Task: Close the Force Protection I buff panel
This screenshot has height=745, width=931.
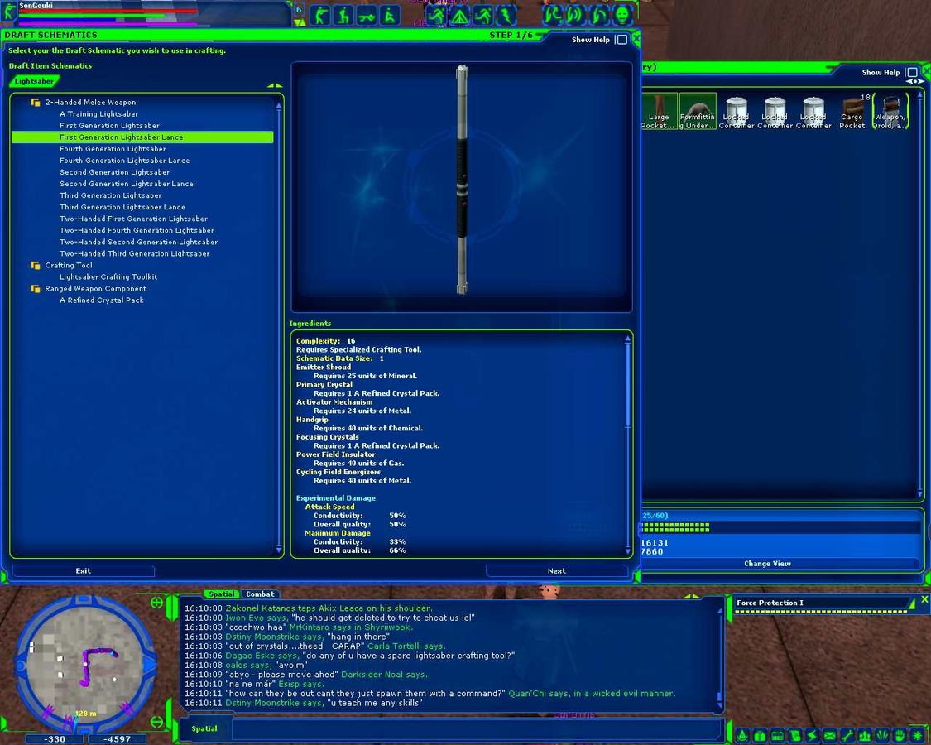Action: [924, 599]
